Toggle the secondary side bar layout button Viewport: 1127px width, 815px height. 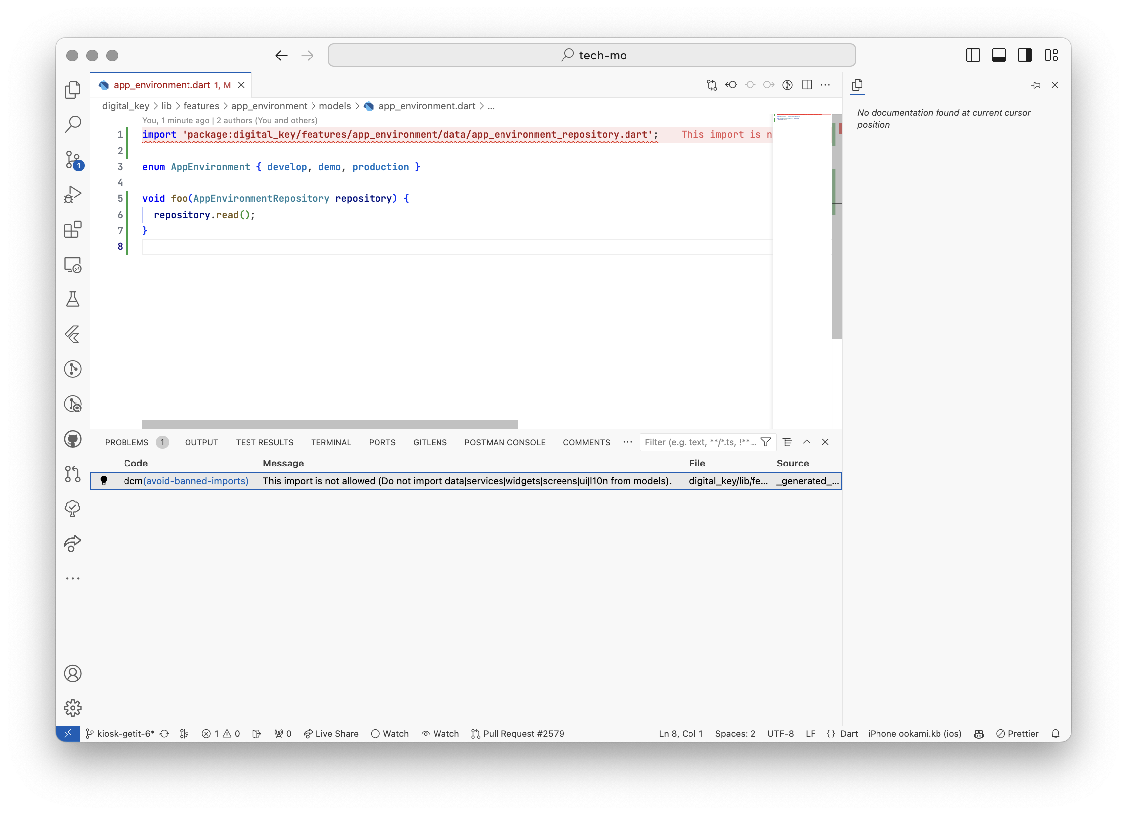1024,55
